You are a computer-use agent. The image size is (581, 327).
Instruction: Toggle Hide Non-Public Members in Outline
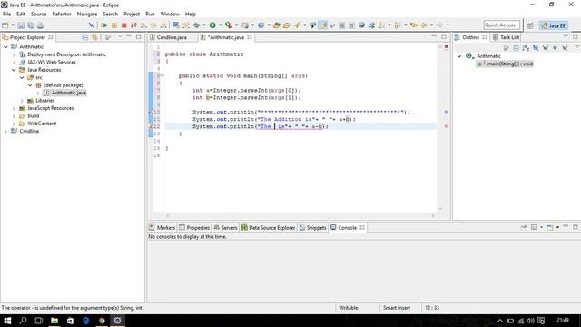pos(555,48)
